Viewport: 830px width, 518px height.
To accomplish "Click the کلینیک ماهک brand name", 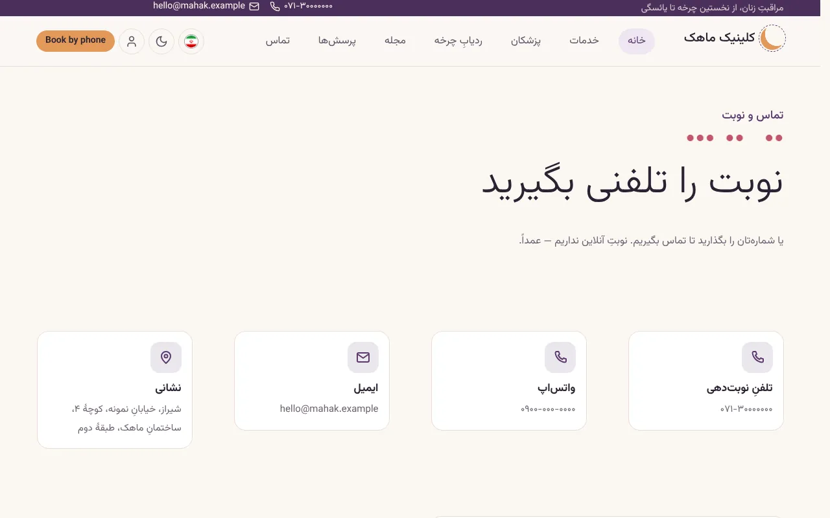I will 719,38.
